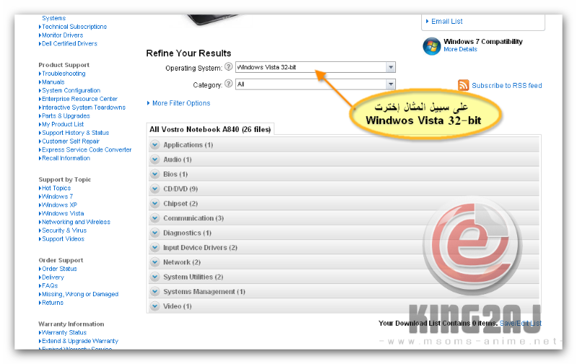Click round arrow icon next to Video
Screen dimensions: 577x364
(x=155, y=306)
